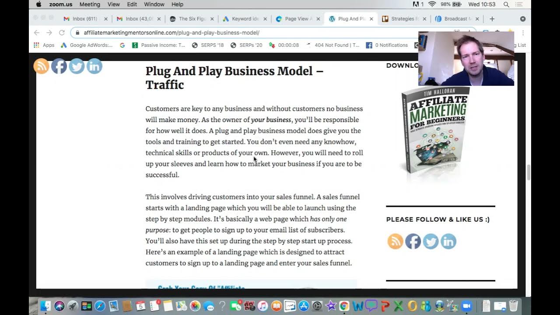Open the Edit menu
The image size is (560, 315).
pos(132,4)
